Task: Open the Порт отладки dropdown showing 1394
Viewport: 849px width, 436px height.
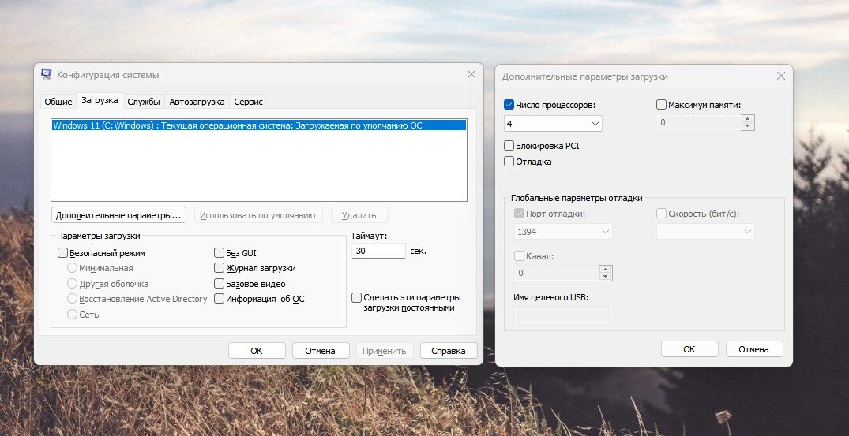Action: coord(563,232)
